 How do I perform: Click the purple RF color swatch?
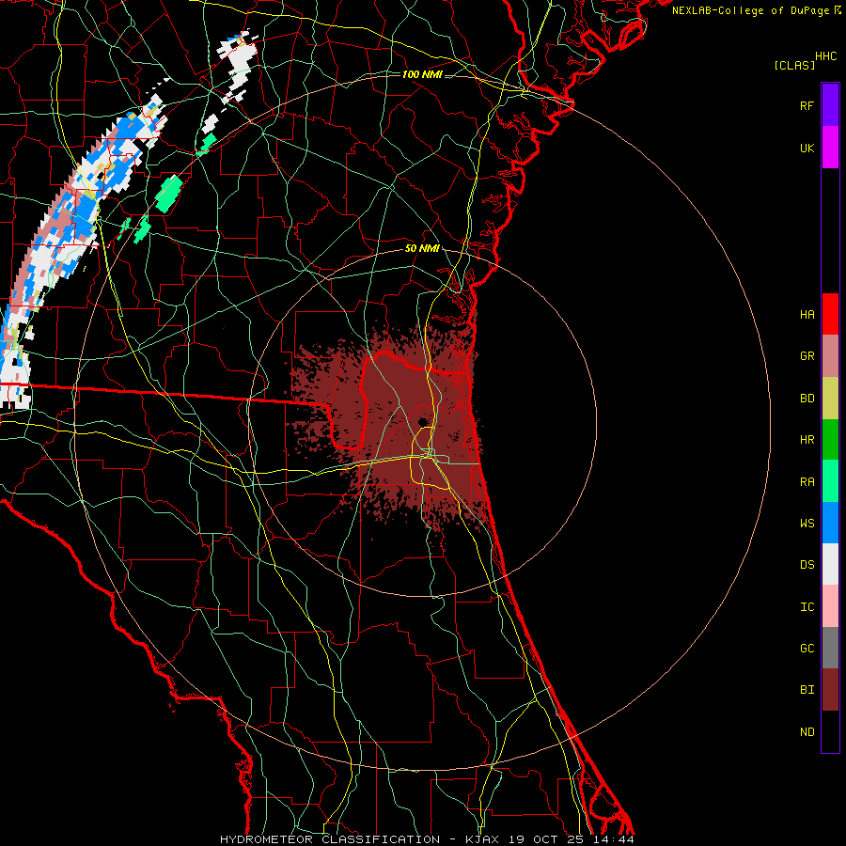[x=830, y=104]
